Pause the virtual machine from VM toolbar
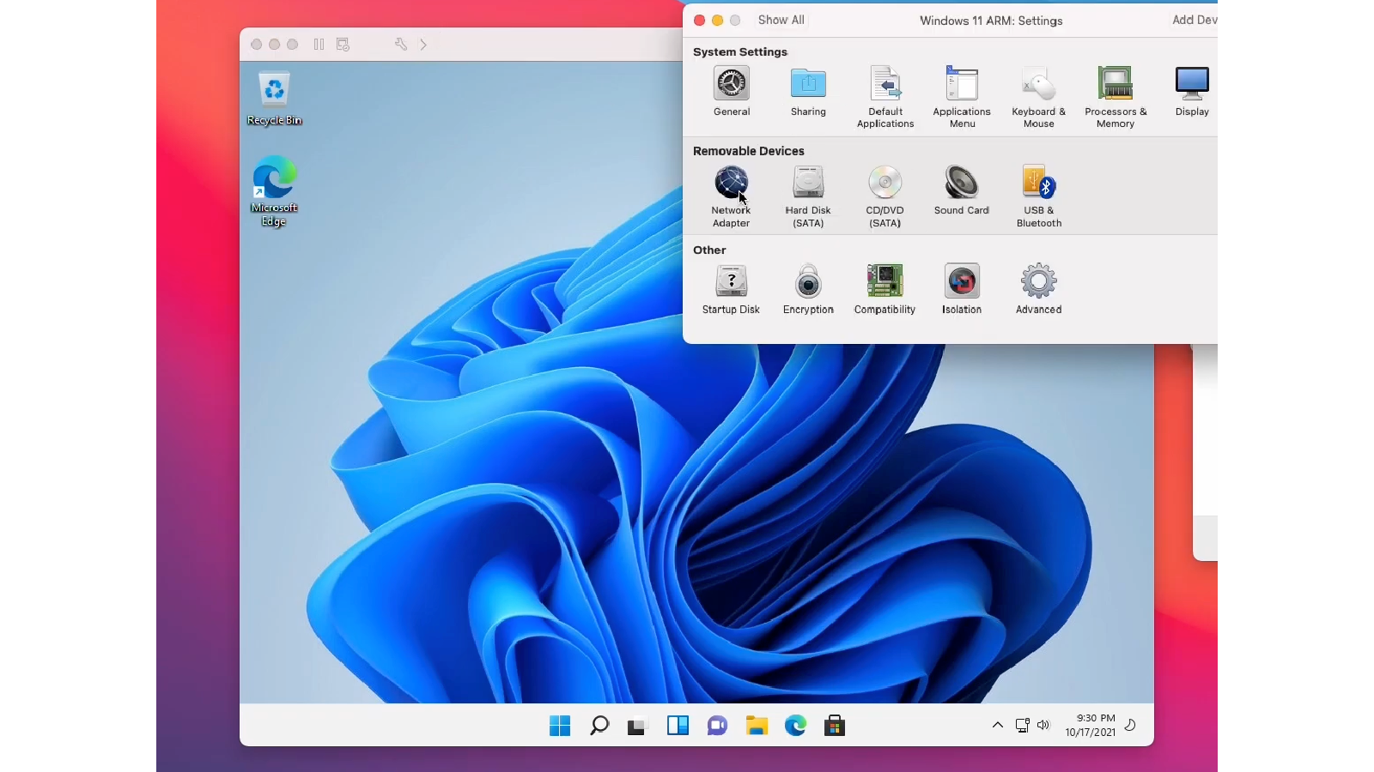The image size is (1374, 772). [x=319, y=45]
